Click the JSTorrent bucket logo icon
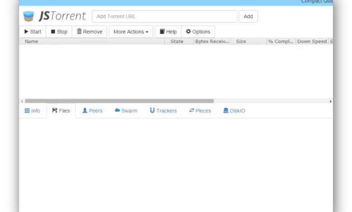The image size is (352, 212). coord(28,16)
